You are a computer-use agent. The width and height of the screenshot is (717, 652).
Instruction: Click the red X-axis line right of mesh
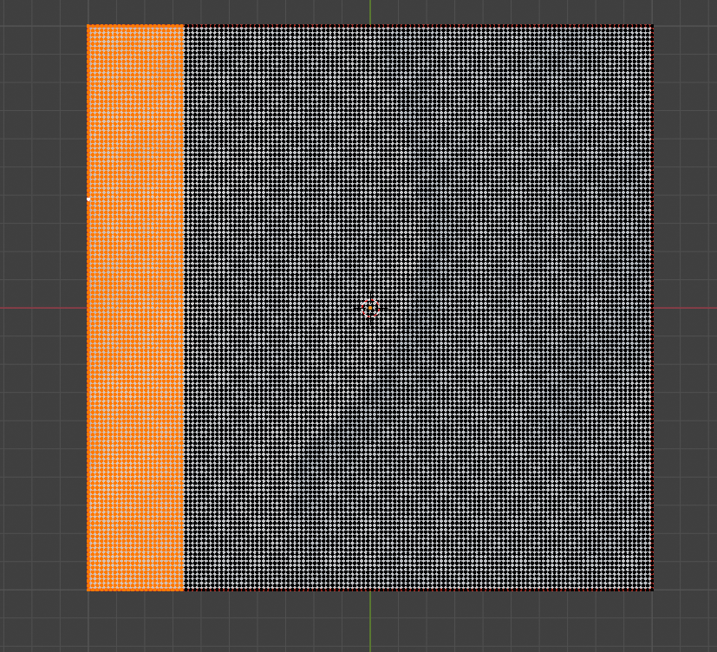click(x=685, y=308)
